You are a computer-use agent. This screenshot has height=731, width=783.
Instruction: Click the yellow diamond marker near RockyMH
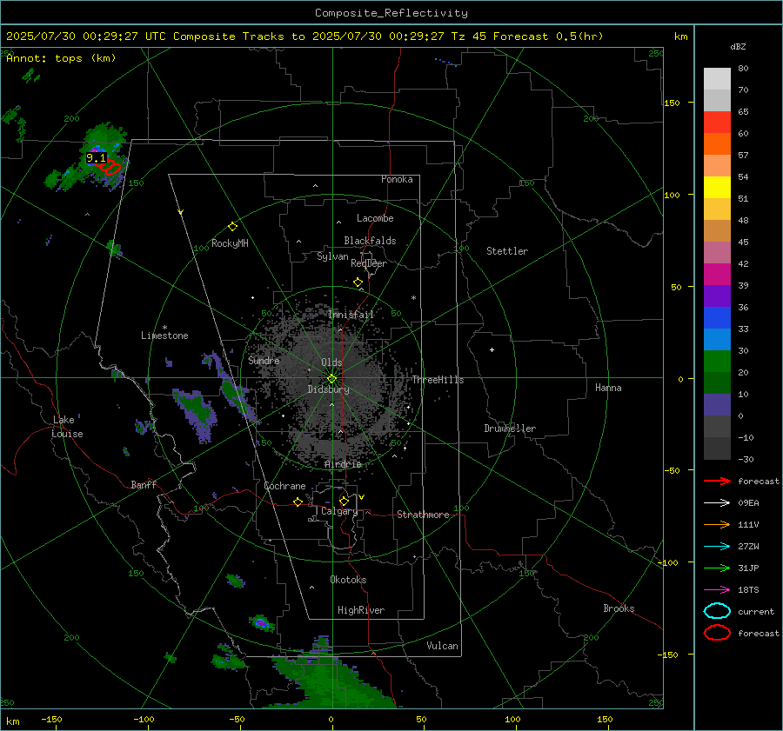(232, 227)
